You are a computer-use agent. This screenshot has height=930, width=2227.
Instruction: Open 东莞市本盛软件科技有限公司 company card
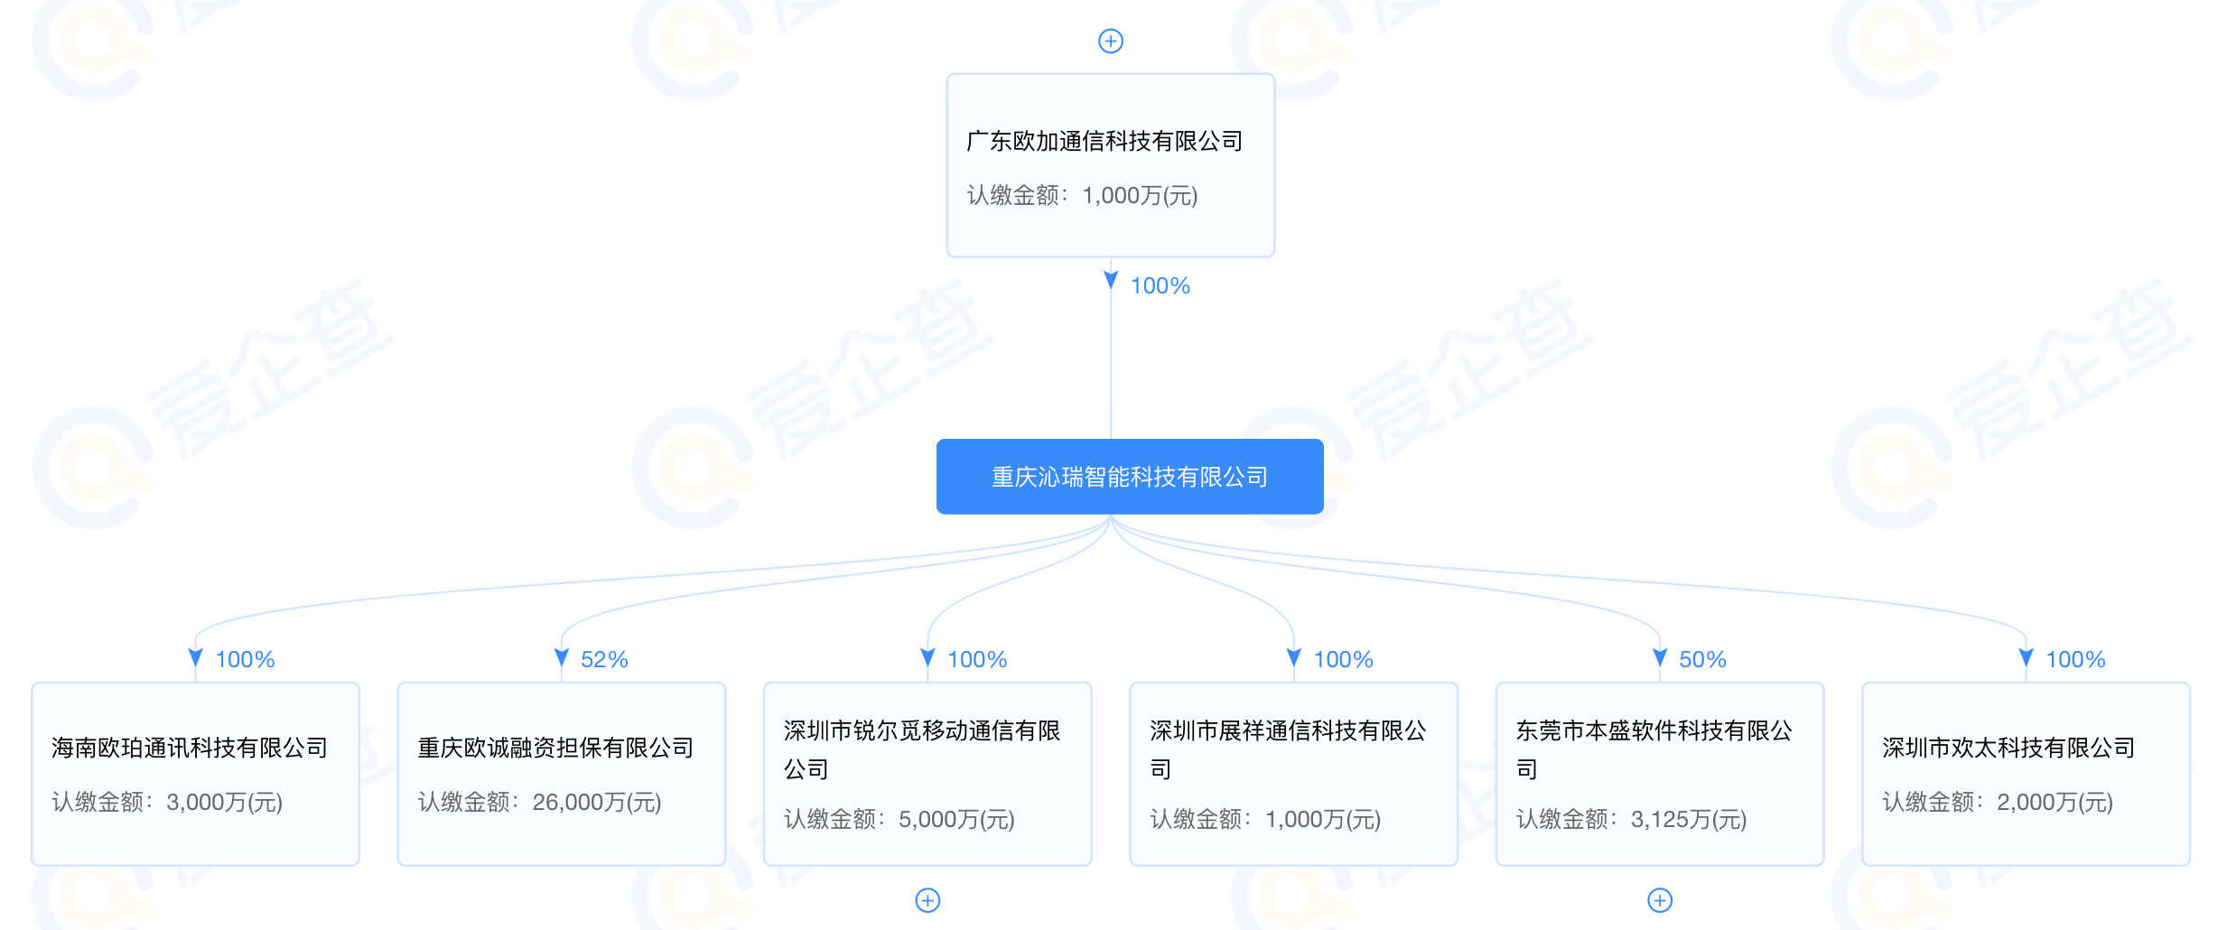click(1660, 774)
